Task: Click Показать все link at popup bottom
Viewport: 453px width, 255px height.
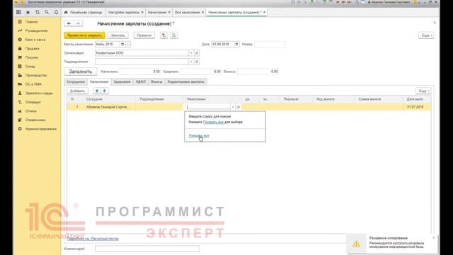Action: (199, 135)
